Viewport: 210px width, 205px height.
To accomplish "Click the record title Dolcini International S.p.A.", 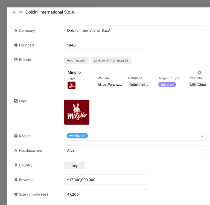I will (50, 12).
